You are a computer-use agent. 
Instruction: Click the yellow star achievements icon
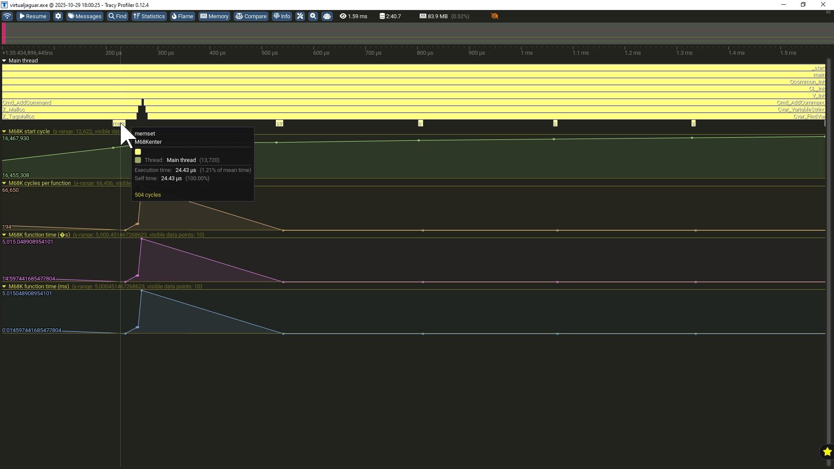tap(827, 452)
